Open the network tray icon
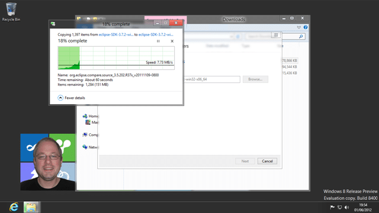The height and width of the screenshot is (213, 379). point(339,207)
